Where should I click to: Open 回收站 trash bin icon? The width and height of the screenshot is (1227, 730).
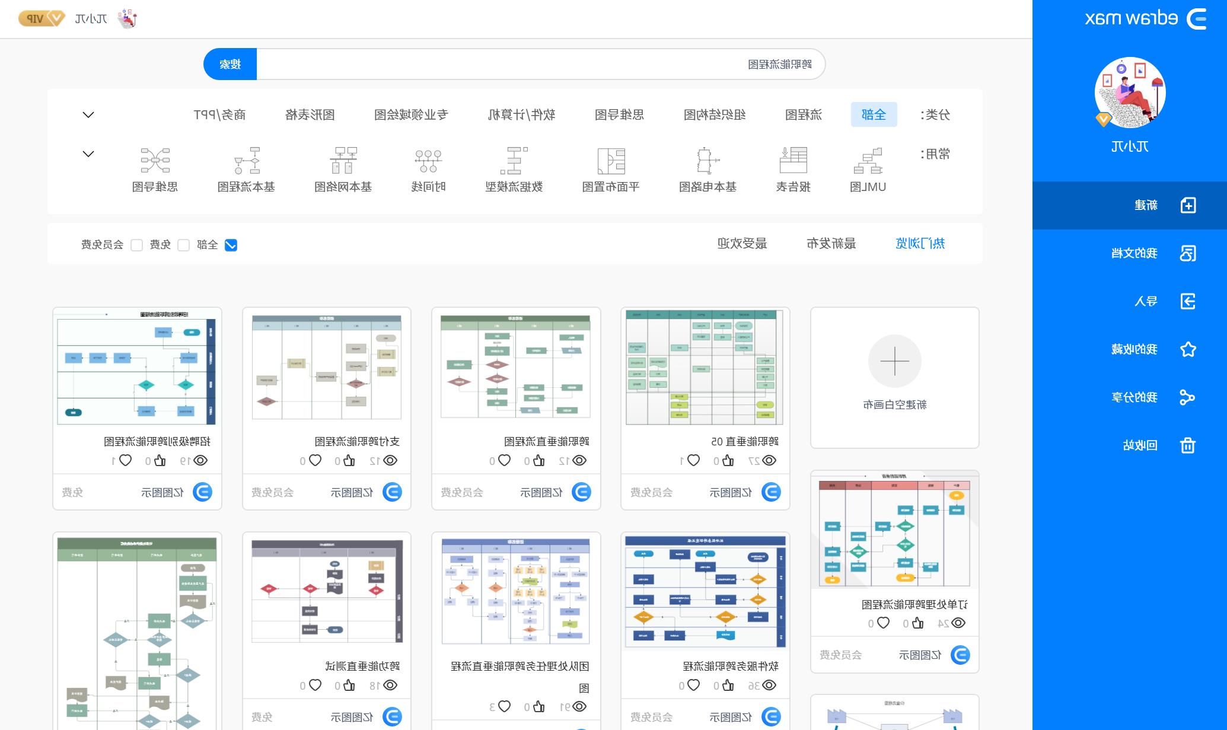click(x=1188, y=445)
